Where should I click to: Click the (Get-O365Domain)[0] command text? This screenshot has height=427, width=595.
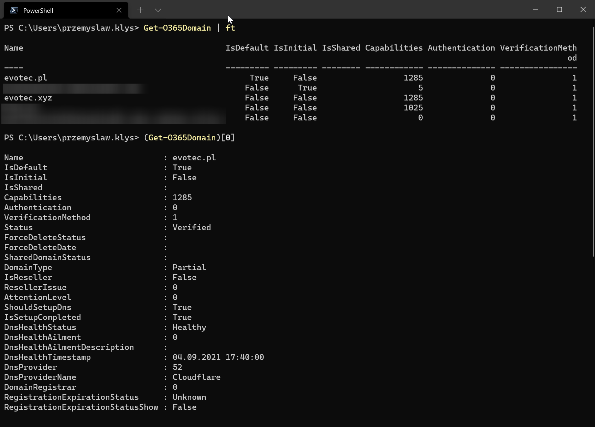pyautogui.click(x=189, y=138)
